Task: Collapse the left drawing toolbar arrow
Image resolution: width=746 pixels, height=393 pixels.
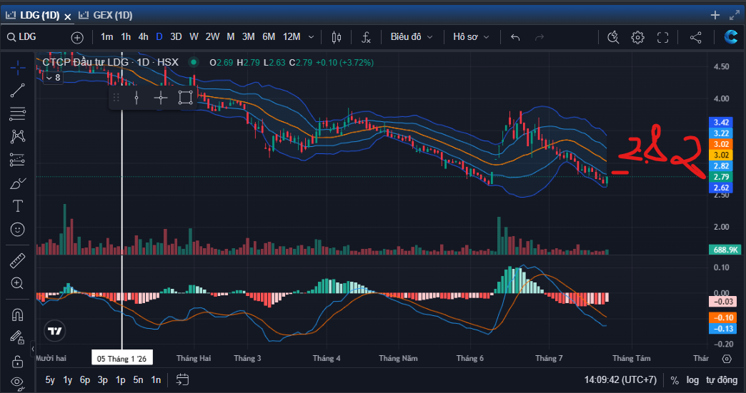Action: (x=32, y=349)
